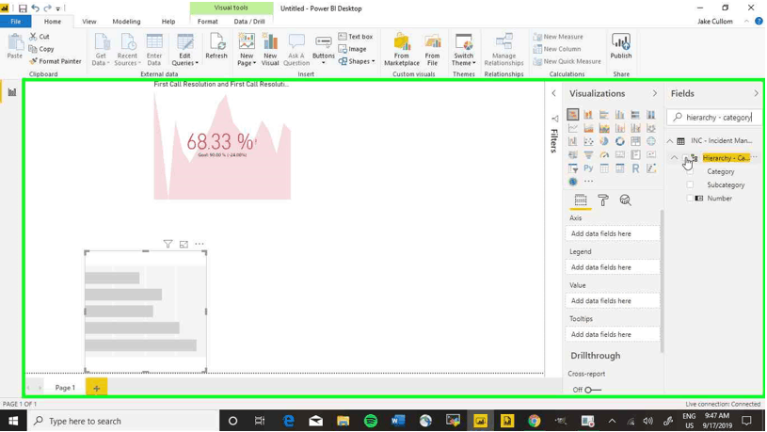Click the Fields search box
The image size is (767, 432).
[714, 118]
